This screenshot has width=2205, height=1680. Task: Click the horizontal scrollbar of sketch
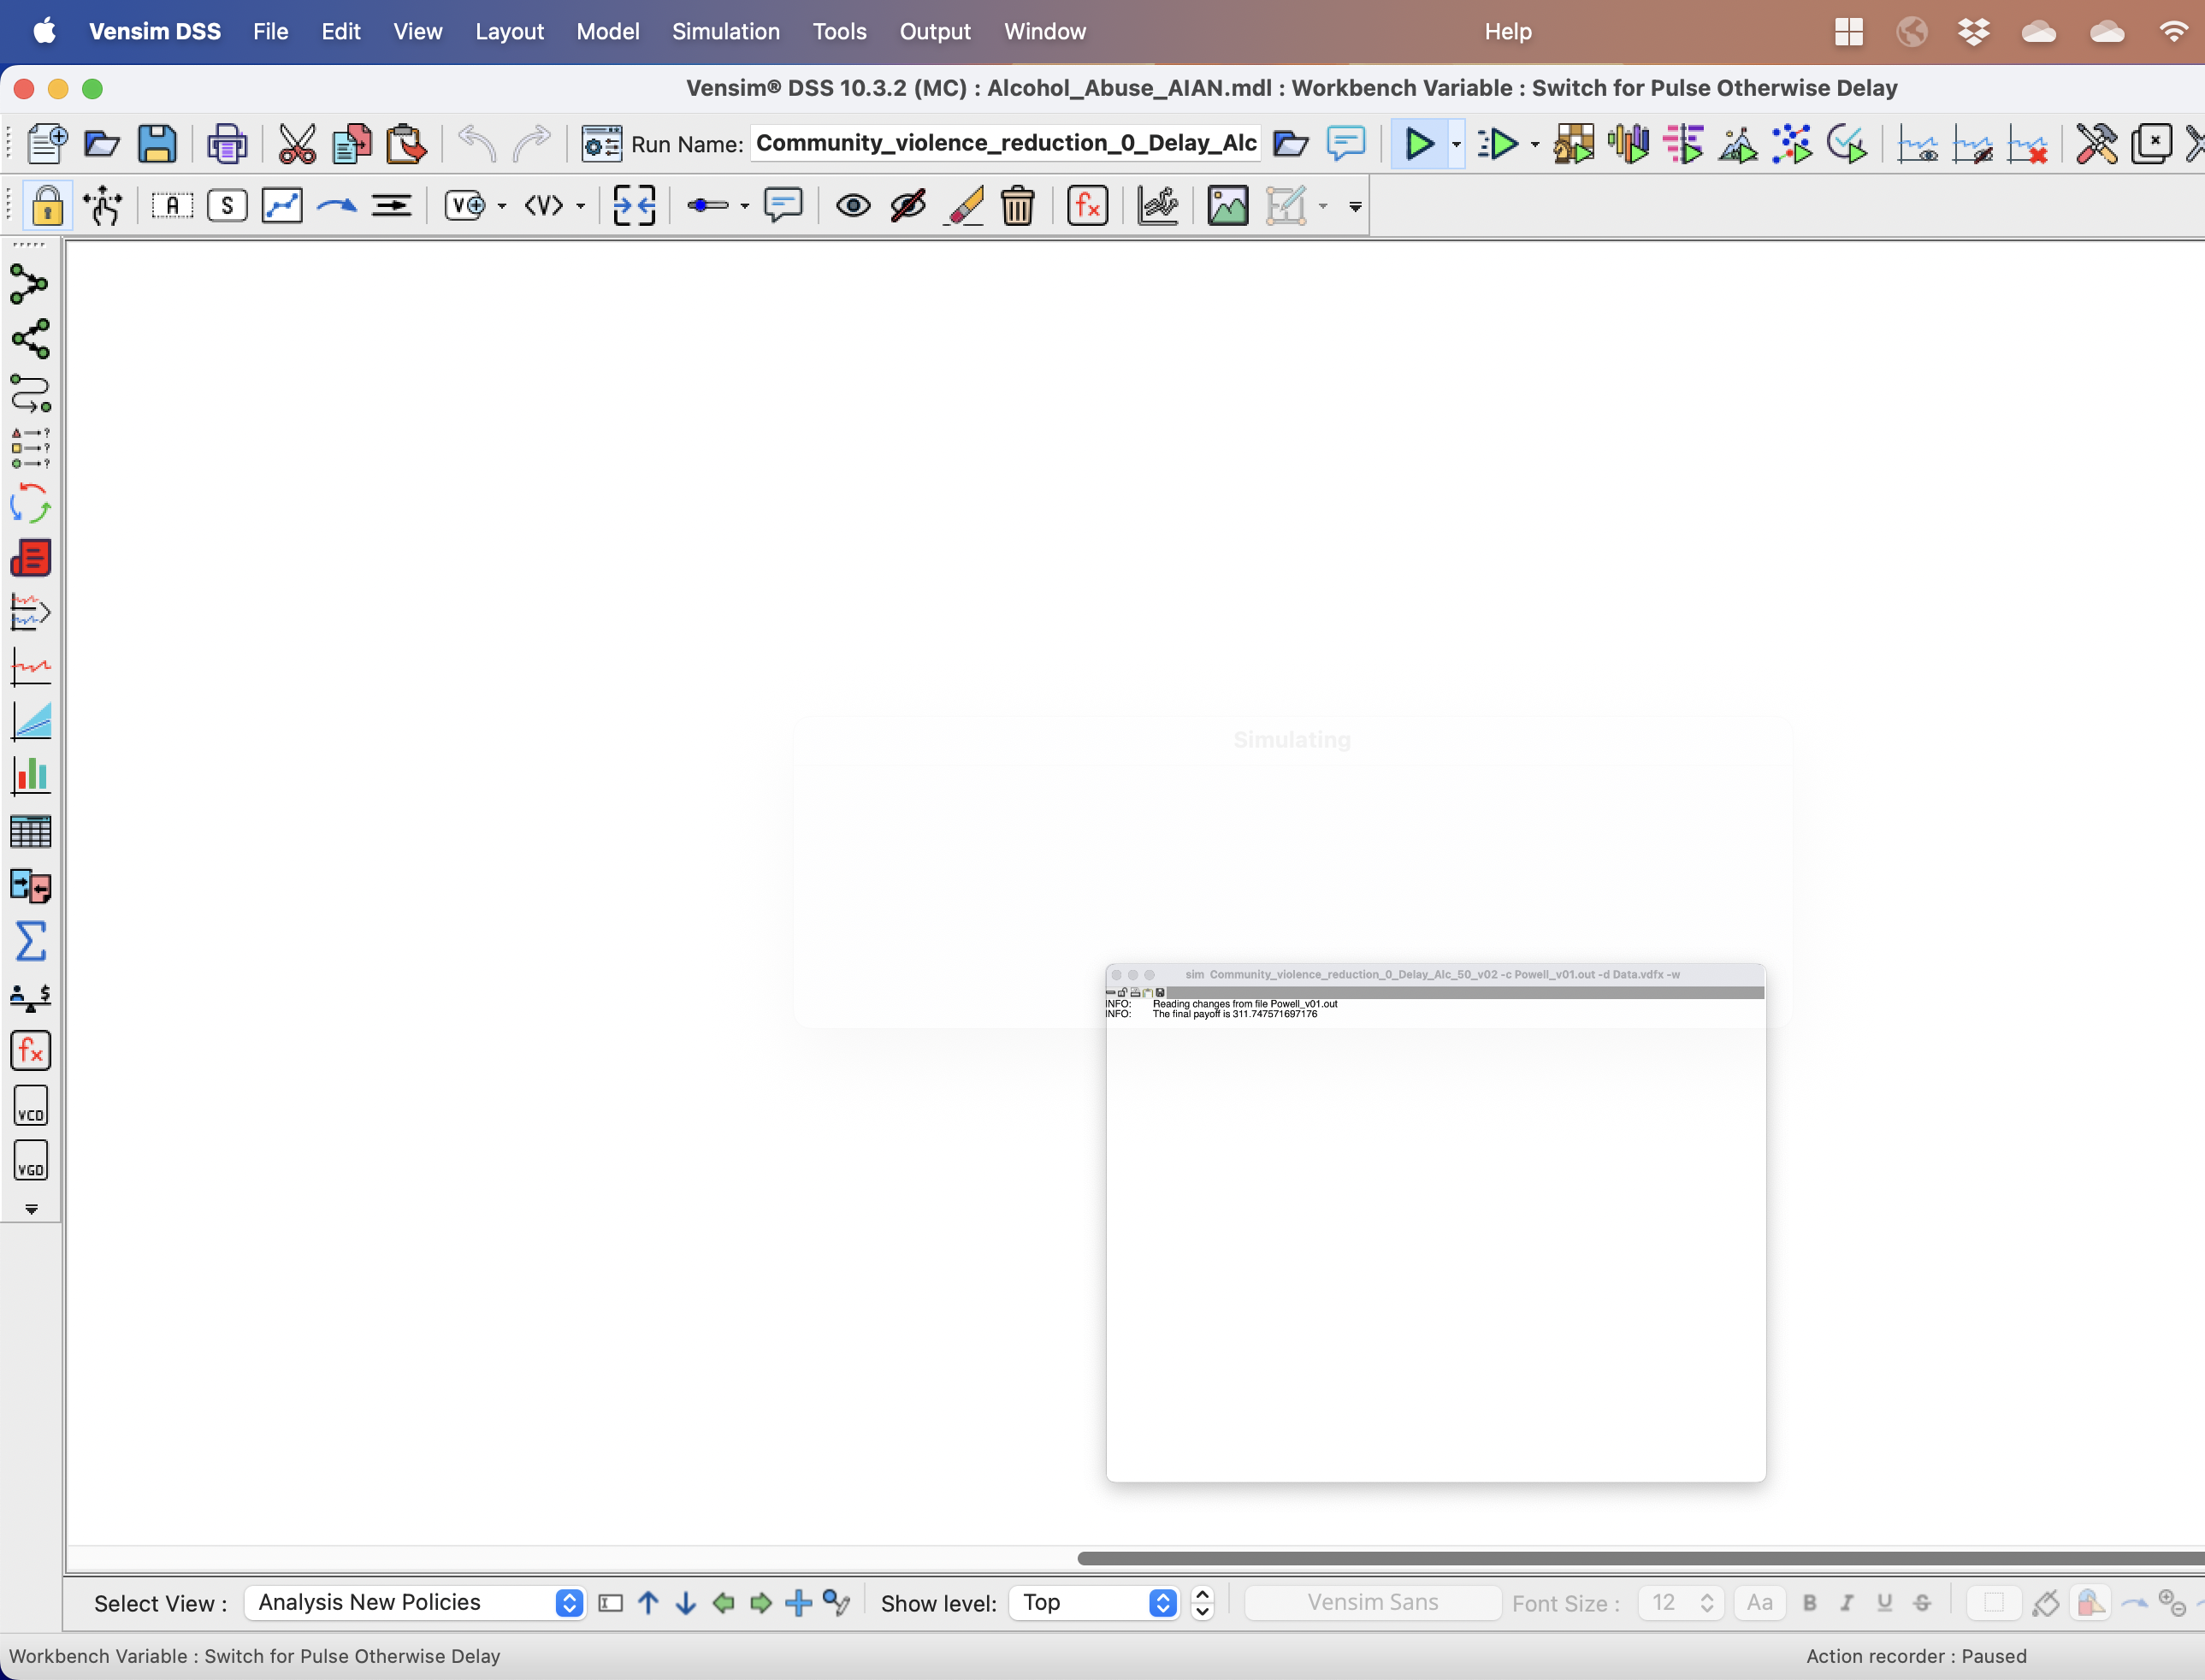[1640, 1558]
